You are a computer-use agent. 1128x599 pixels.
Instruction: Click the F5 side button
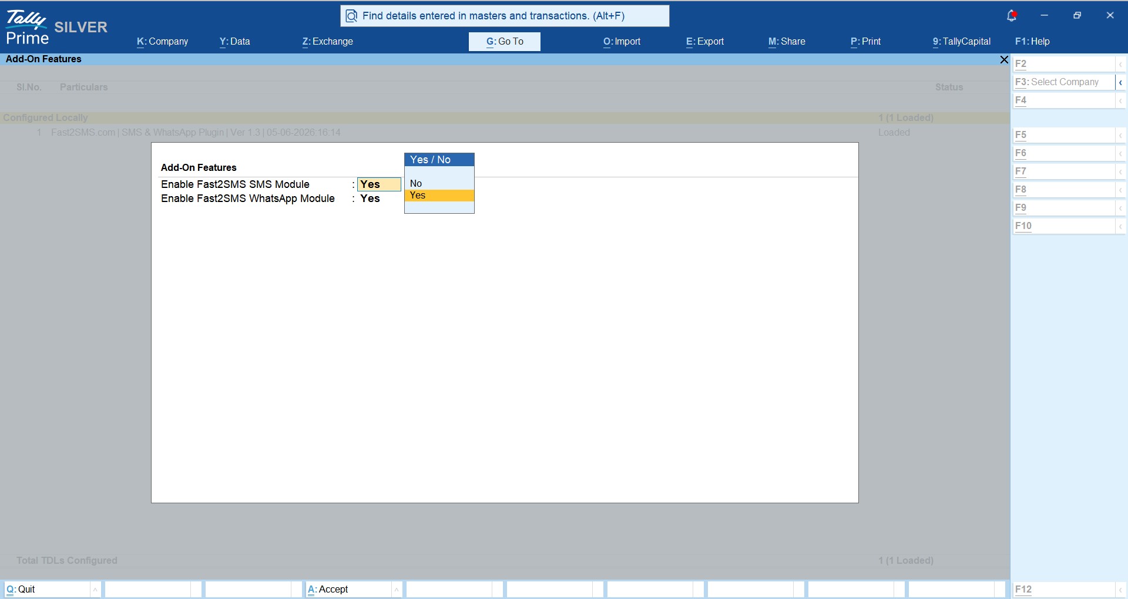coord(1064,135)
